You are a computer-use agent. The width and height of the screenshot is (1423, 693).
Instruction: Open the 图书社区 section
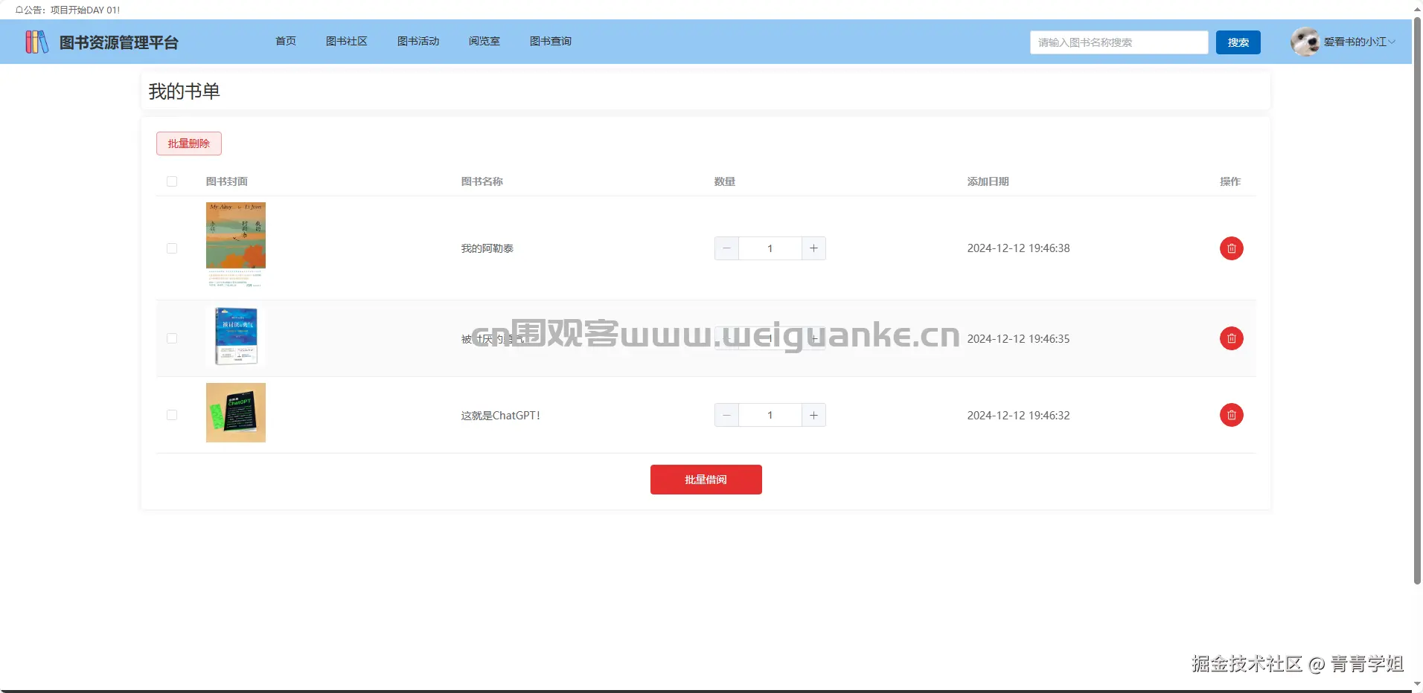point(347,42)
